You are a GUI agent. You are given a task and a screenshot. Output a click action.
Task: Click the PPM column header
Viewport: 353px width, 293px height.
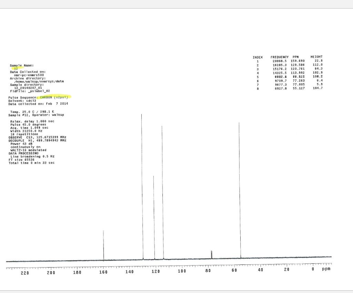point(295,57)
